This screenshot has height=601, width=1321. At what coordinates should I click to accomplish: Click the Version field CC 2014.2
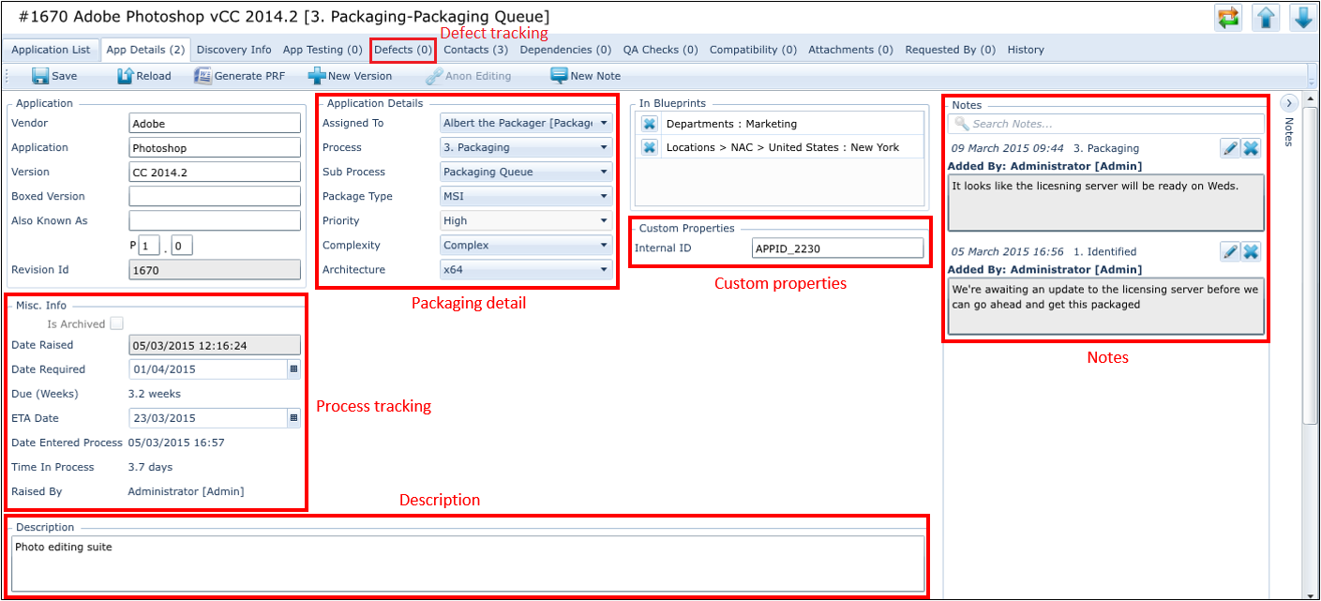click(x=215, y=172)
